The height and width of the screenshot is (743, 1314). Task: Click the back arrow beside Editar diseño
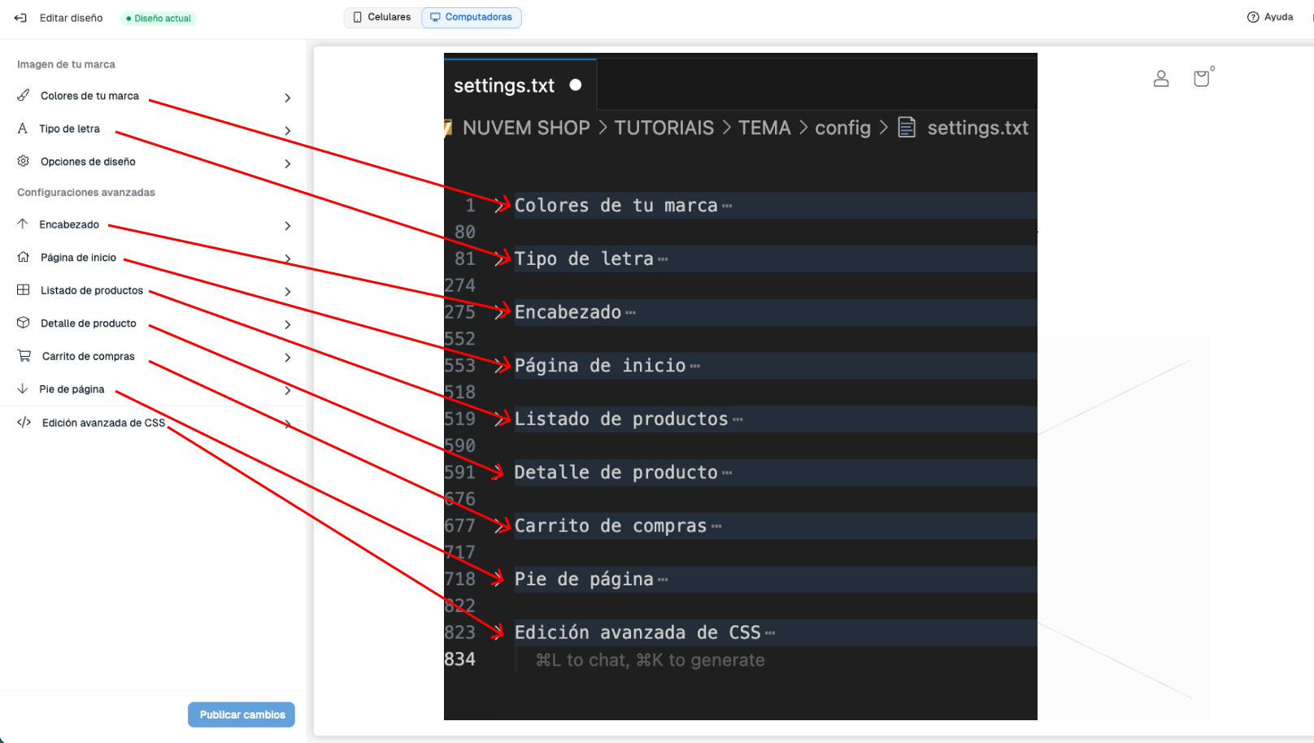click(20, 18)
